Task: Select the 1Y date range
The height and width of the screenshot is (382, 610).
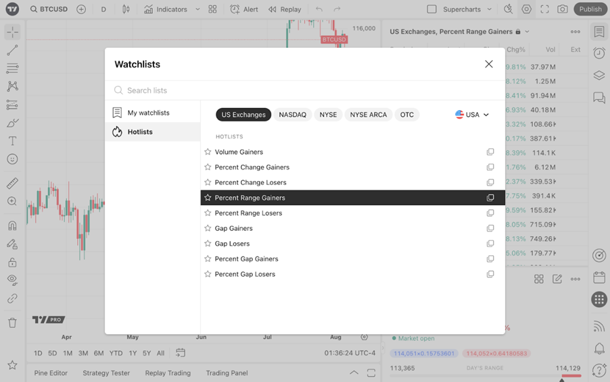Action: pos(133,353)
